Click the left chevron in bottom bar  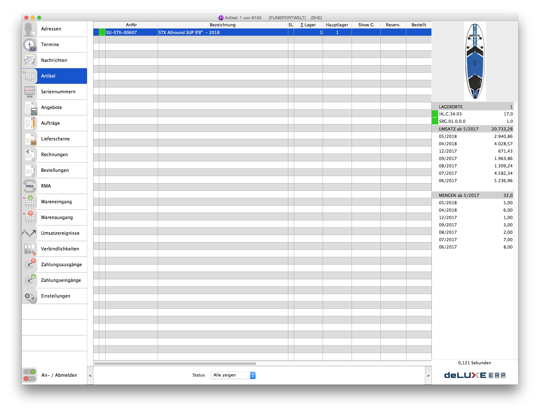[x=90, y=376]
